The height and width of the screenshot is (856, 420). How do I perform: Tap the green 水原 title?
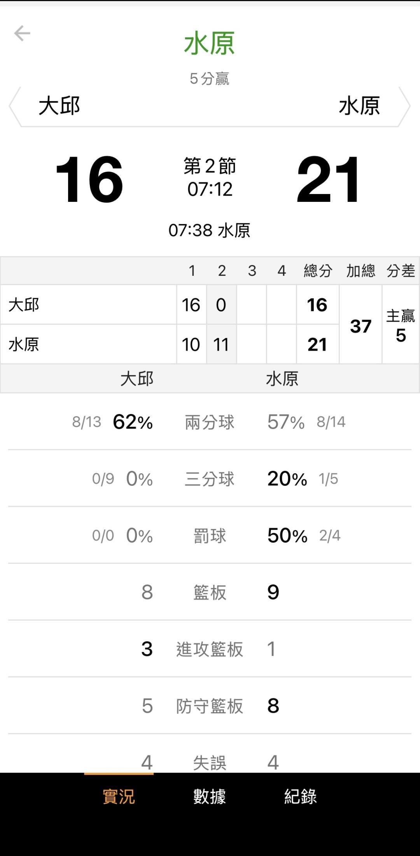point(210,43)
